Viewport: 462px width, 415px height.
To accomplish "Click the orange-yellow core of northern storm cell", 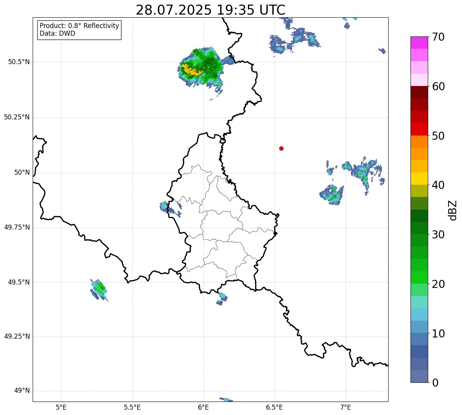I will pos(191,70).
